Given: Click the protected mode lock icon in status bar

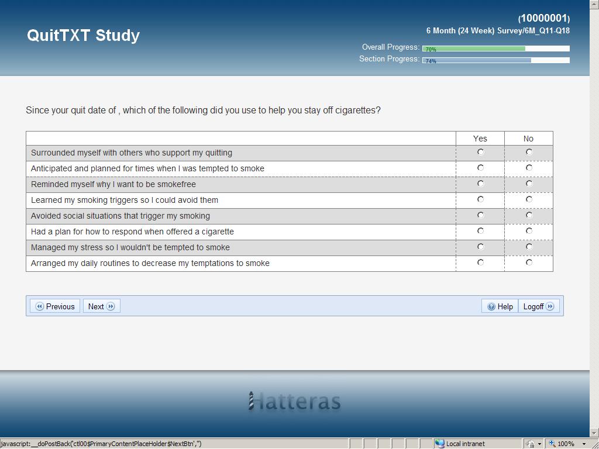Looking at the screenshot, I should [530, 444].
